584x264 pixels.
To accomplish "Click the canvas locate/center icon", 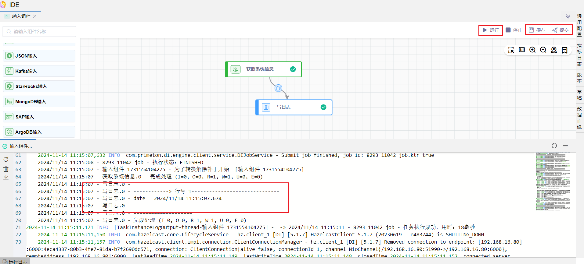I will click(x=554, y=50).
